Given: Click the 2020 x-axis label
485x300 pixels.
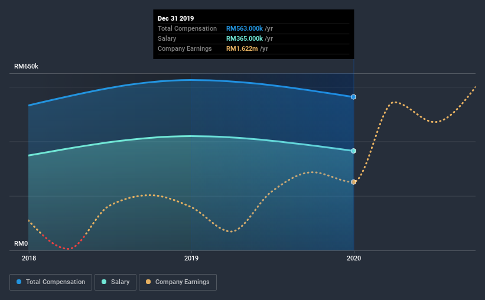Looking at the screenshot, I should (x=353, y=258).
